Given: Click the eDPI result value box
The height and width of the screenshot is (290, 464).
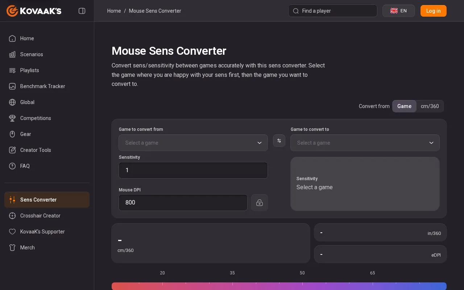Looking at the screenshot, I should [x=380, y=254].
